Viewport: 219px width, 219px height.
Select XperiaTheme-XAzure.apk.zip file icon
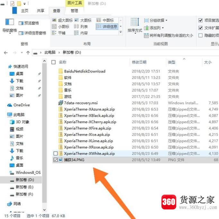pos(61,109)
